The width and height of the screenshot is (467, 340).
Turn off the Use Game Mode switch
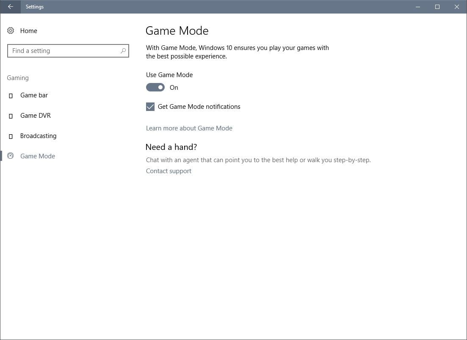(x=155, y=87)
